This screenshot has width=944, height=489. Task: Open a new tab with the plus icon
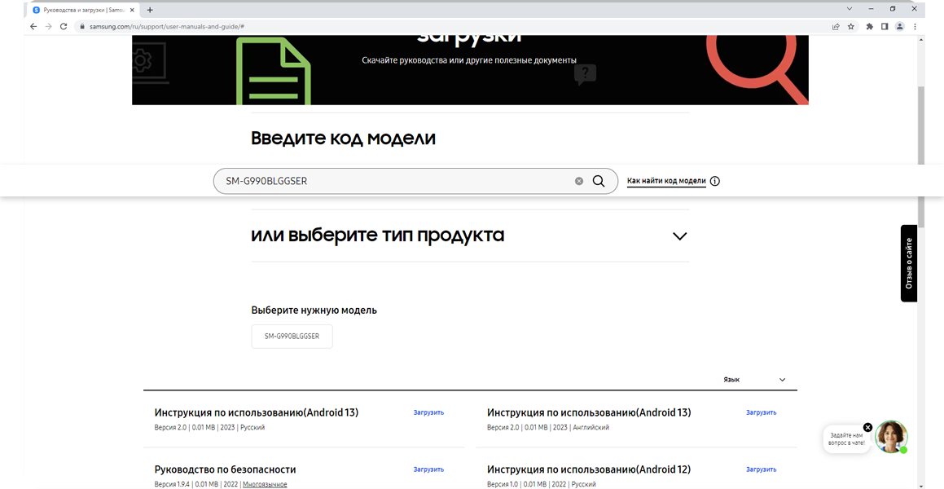150,10
